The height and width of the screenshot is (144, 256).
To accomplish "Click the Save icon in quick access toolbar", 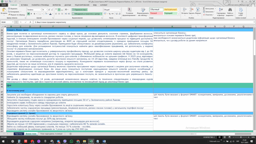I will [6, 1].
